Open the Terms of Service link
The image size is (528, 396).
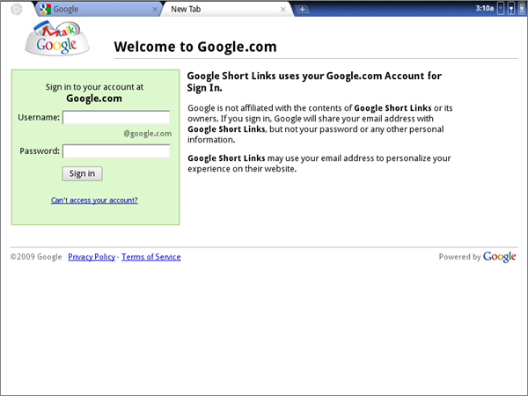tap(151, 257)
